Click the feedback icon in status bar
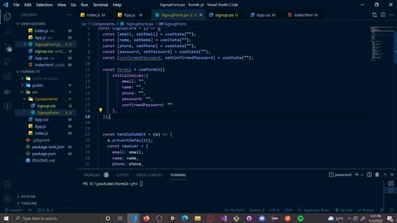 click(382, 210)
